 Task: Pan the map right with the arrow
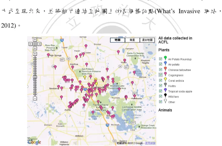click(39, 44)
